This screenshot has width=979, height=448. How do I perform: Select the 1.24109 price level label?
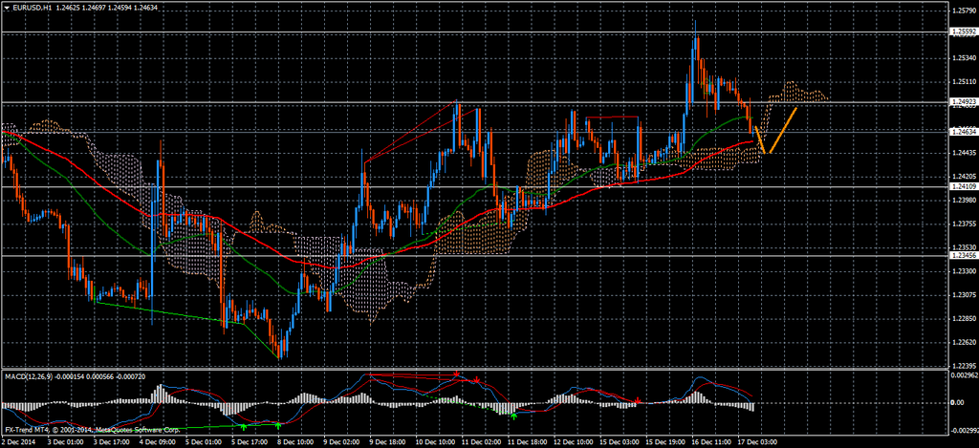[963, 187]
